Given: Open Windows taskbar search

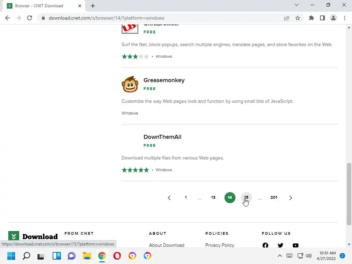Looking at the screenshot, I should (26, 256).
